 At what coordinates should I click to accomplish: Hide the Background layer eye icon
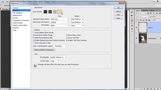[136, 38]
